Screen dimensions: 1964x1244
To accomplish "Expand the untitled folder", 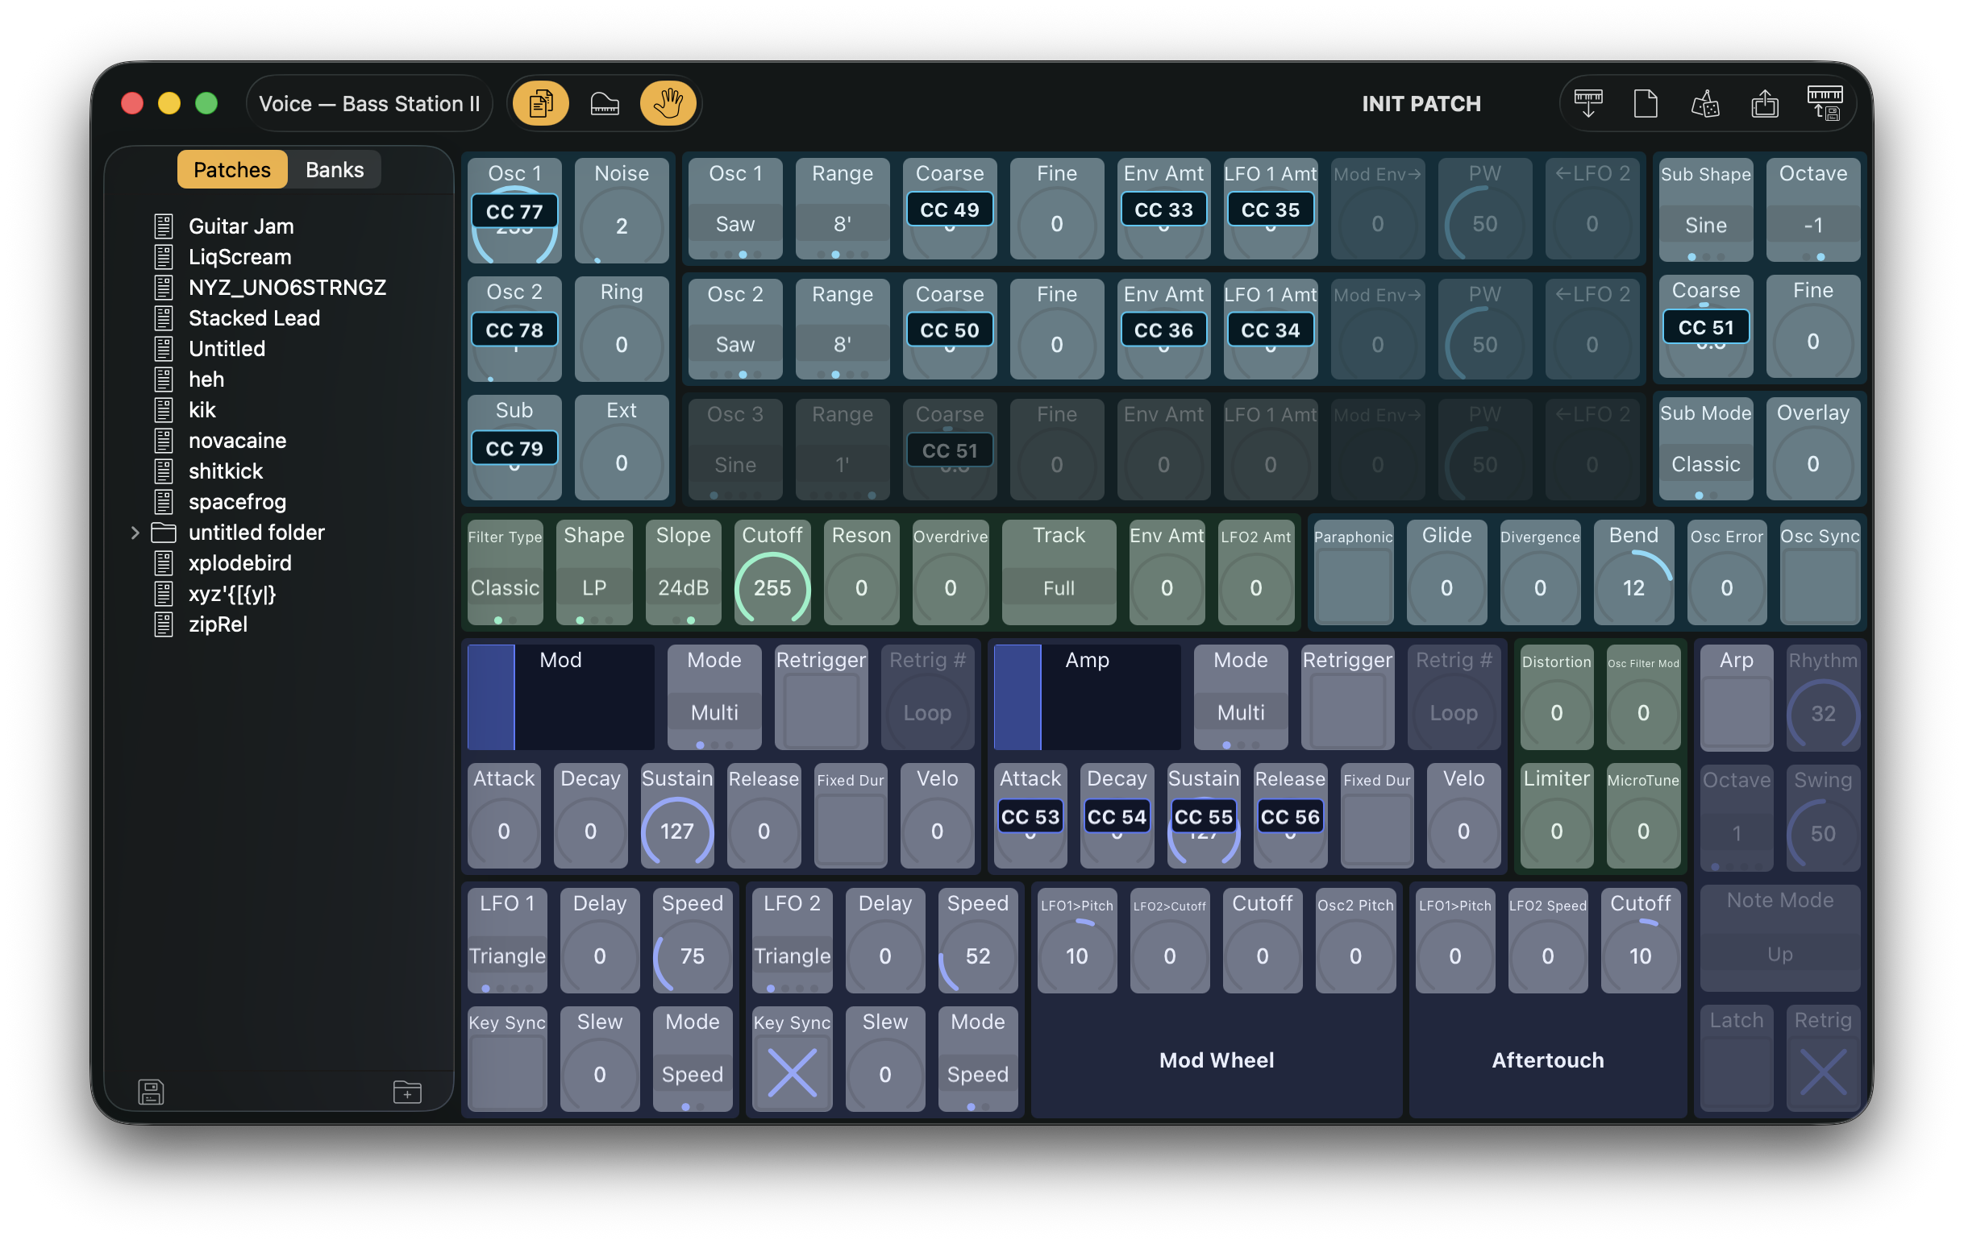I will click(135, 533).
